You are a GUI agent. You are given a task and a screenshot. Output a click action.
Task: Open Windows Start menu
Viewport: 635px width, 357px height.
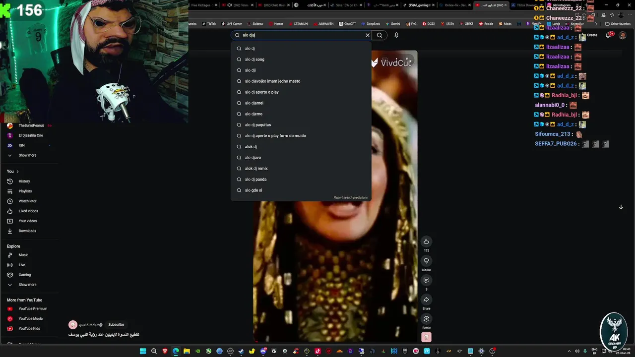pyautogui.click(x=143, y=351)
